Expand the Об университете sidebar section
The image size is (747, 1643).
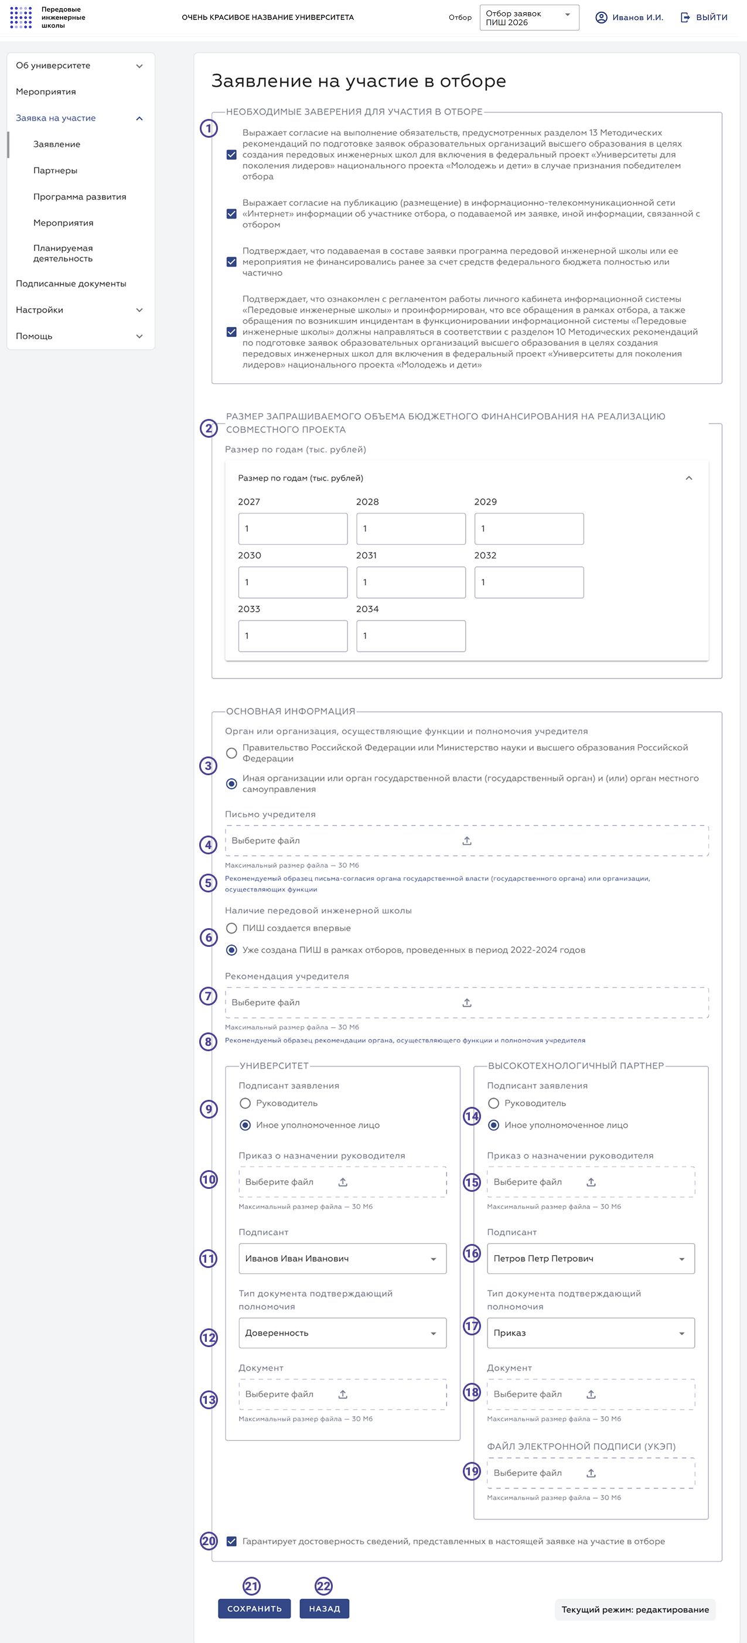[x=80, y=66]
